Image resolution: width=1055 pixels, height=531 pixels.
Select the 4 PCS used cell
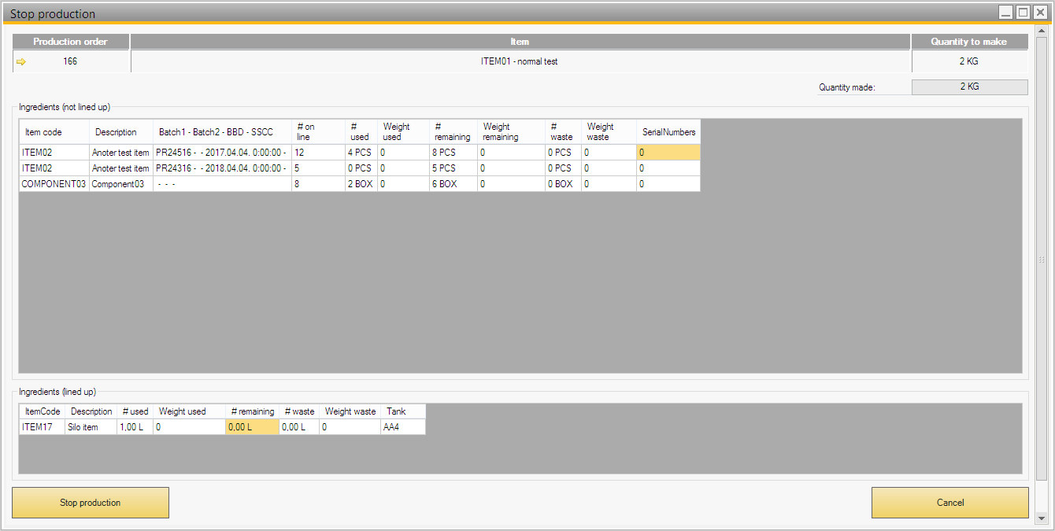point(360,153)
